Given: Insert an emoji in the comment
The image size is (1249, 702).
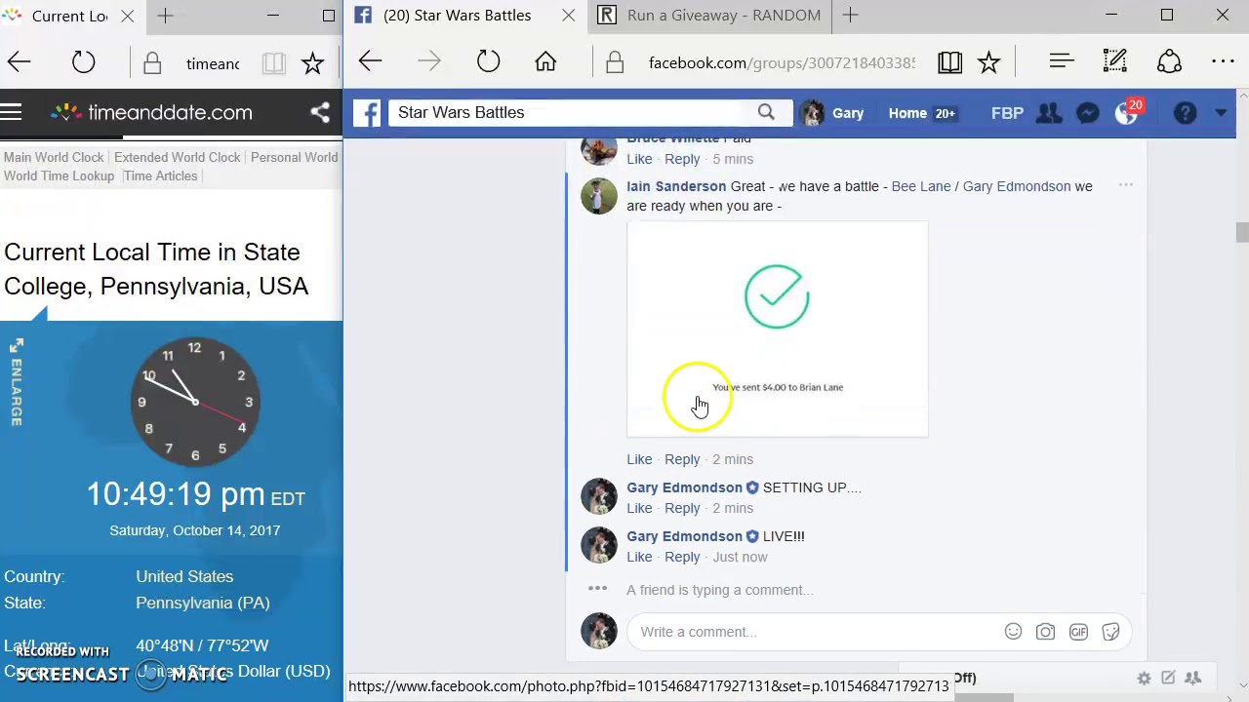Looking at the screenshot, I should click(1013, 632).
